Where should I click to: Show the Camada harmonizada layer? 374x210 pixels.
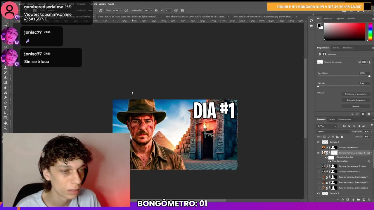pos(318,147)
